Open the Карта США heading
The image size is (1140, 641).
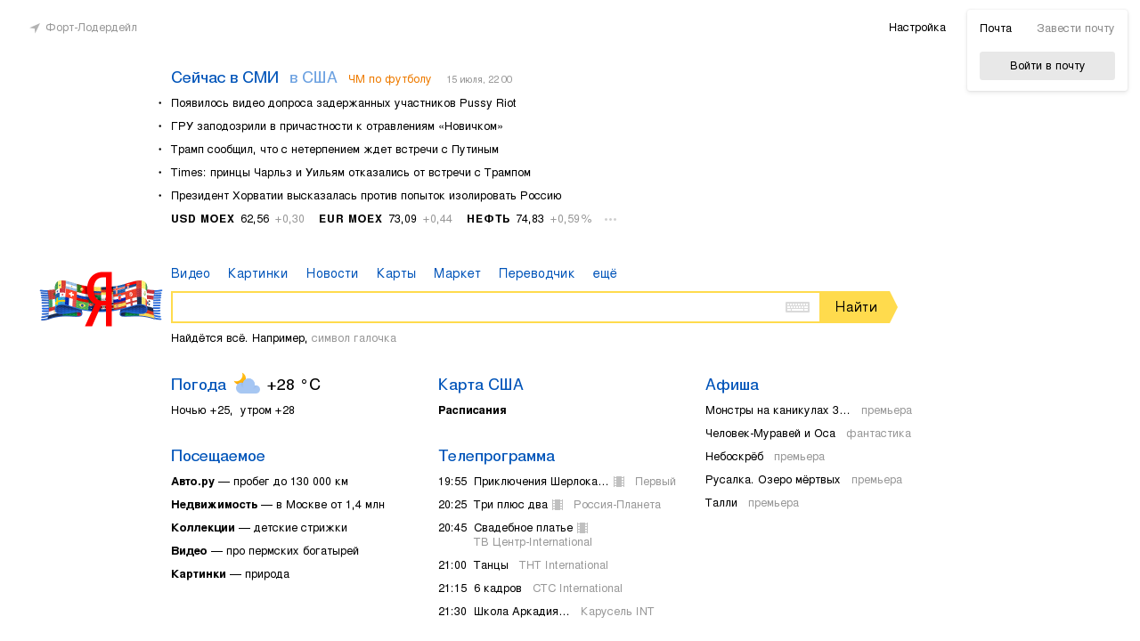coord(481,385)
